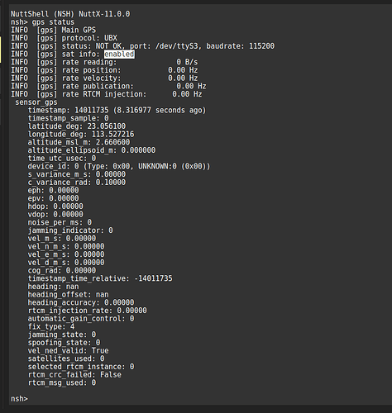Click the 'gps status' command text

tap(53, 22)
